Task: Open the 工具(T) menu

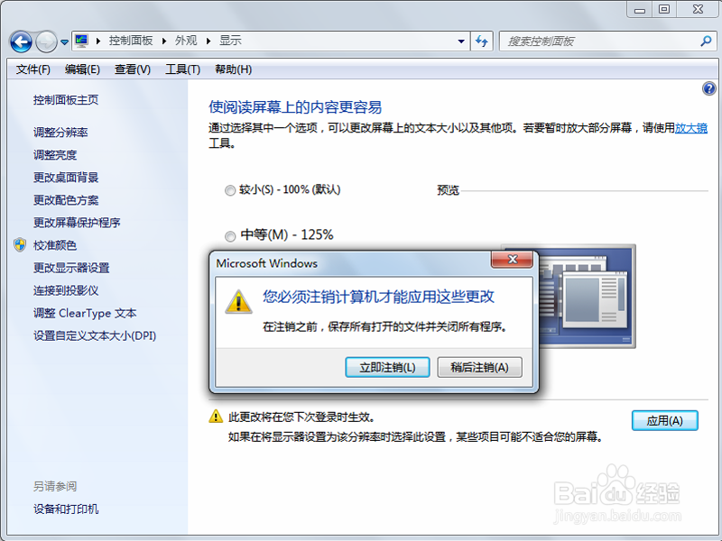Action: pos(183,69)
